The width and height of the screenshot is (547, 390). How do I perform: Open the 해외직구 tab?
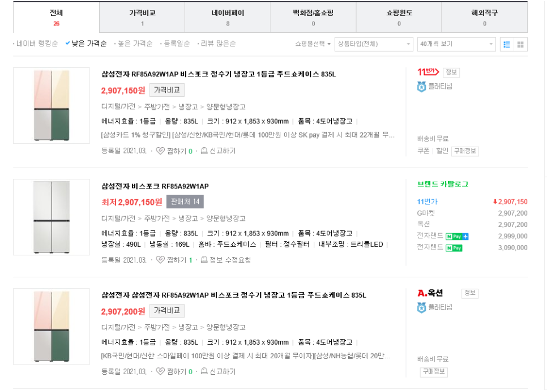point(485,18)
